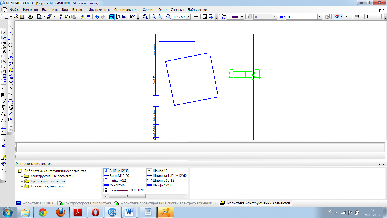This screenshot has width=387, height=218.
Task: Select the circle drawing tool
Action: tap(11, 45)
